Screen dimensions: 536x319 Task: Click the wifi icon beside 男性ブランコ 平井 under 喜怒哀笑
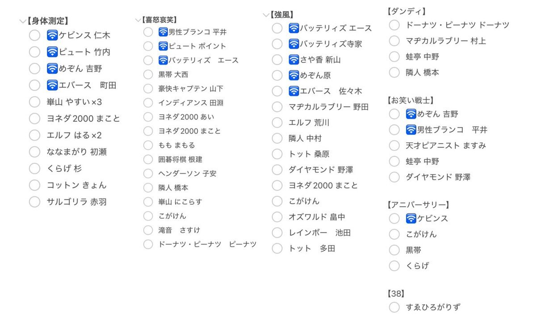(163, 32)
